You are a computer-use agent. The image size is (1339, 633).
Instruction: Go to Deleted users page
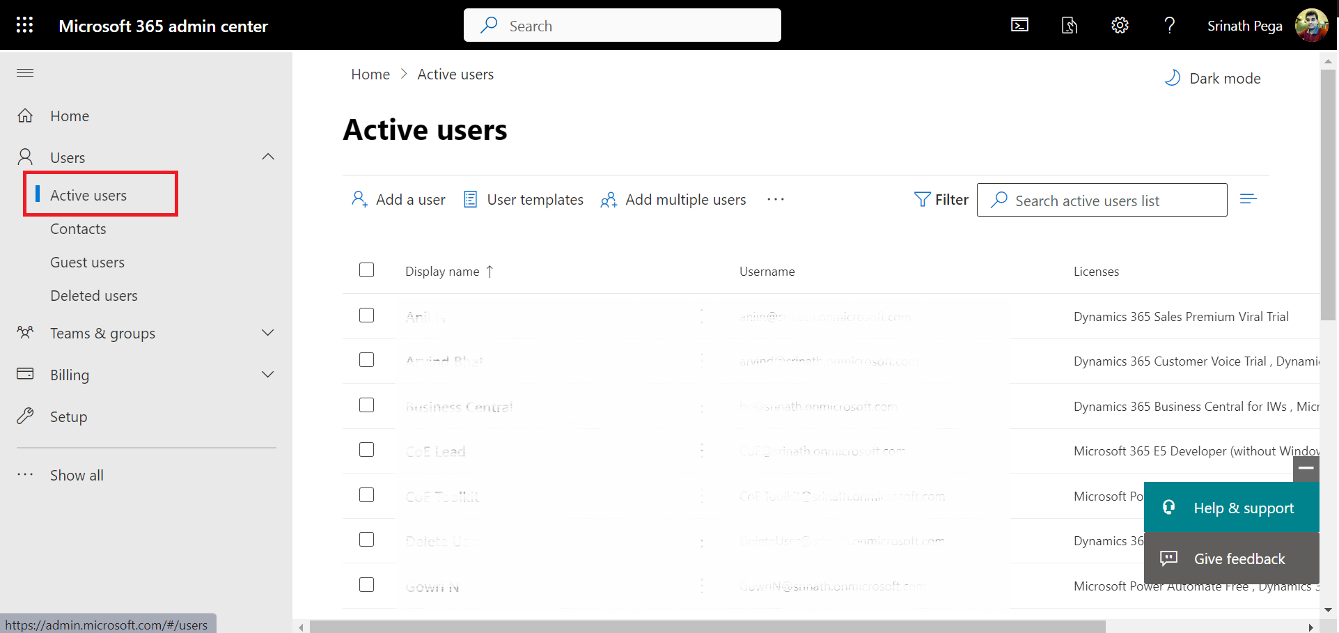click(x=93, y=296)
